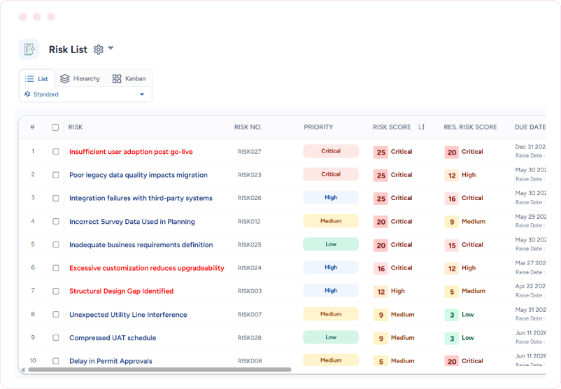Check the box for Integration failures row
This screenshot has width=561, height=389.
pyautogui.click(x=56, y=198)
